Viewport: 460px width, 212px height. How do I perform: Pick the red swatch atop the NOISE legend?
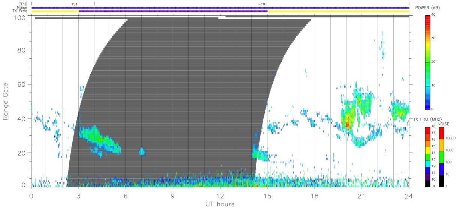point(441,133)
